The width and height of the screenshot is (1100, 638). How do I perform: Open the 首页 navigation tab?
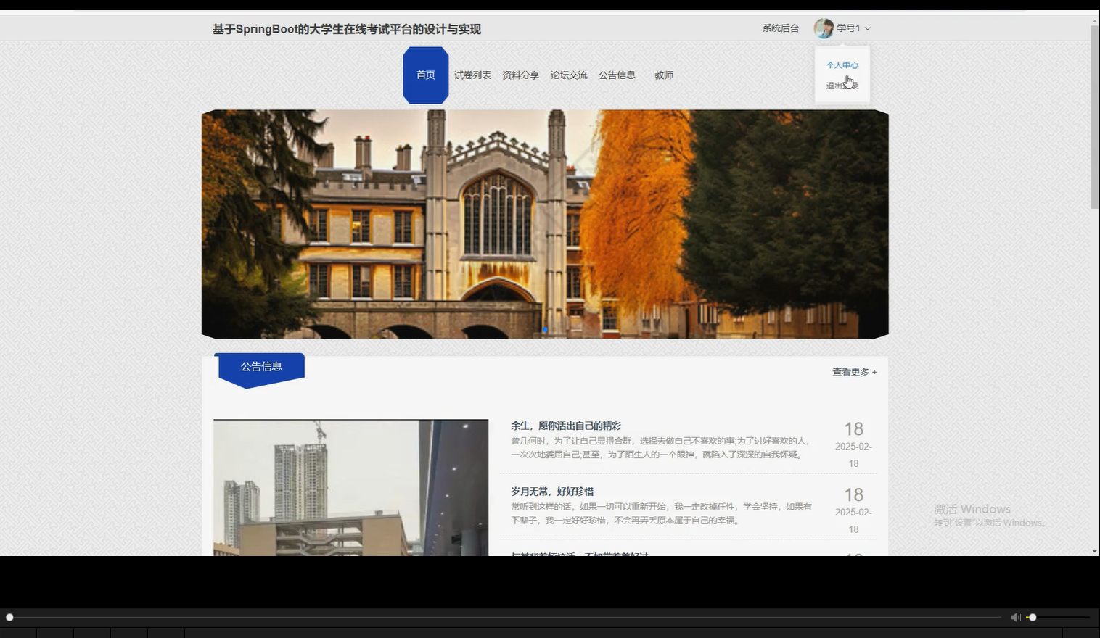point(426,75)
